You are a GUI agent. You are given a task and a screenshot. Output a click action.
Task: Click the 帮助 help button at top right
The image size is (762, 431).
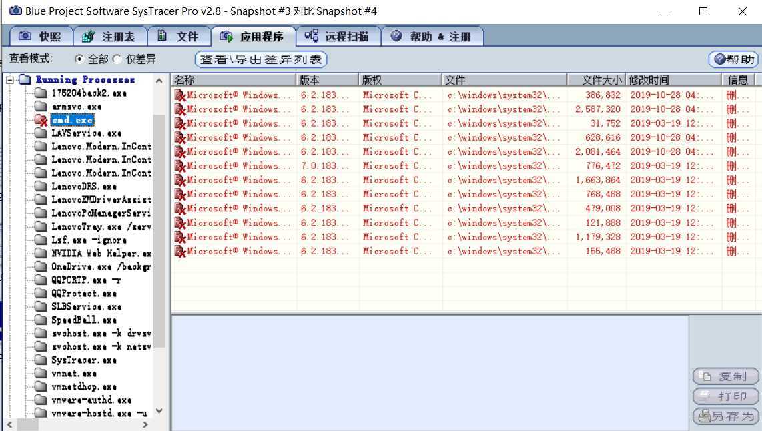733,59
